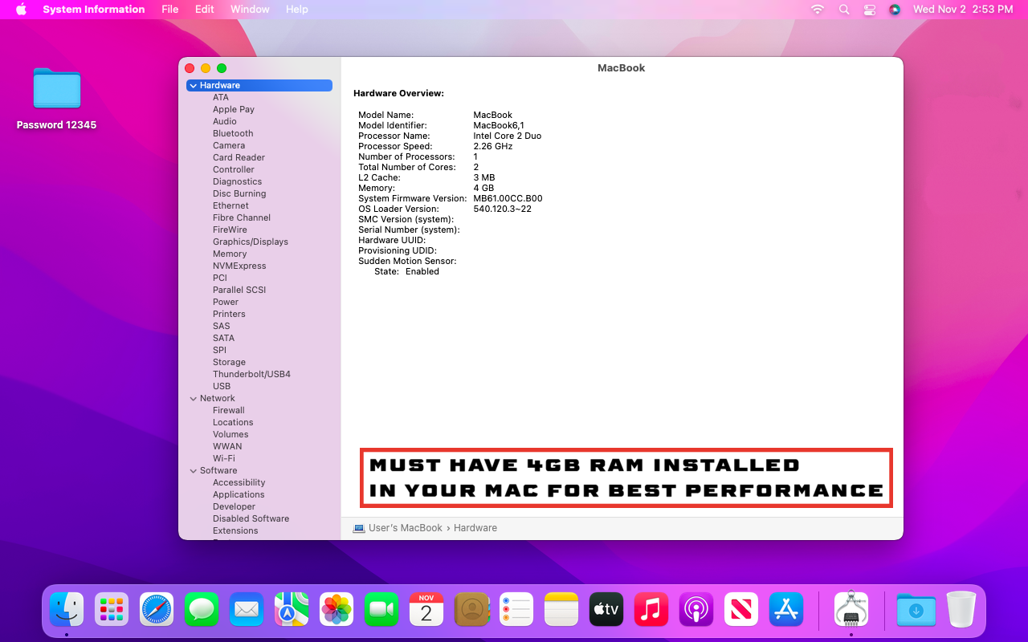Image resolution: width=1028 pixels, height=642 pixels.
Task: Select Apple Pay in the sidebar
Action: 234,109
